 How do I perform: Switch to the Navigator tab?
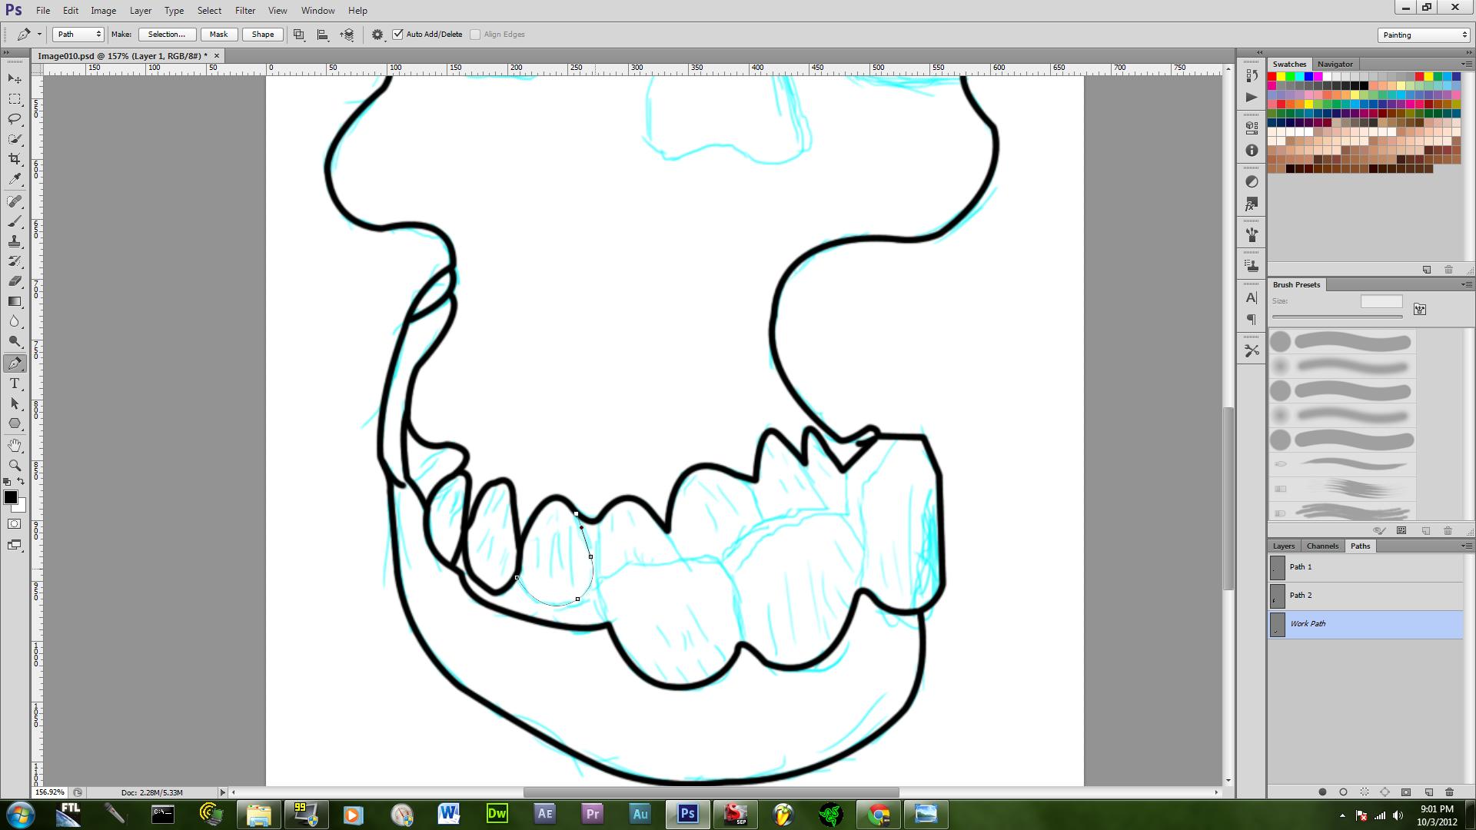1335,64
